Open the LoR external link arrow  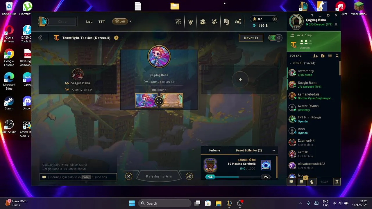click(x=130, y=21)
